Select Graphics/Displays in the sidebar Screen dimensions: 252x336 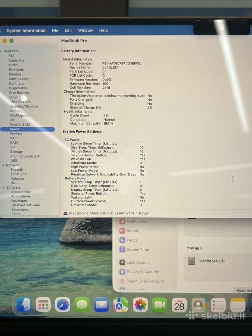(x=24, y=106)
